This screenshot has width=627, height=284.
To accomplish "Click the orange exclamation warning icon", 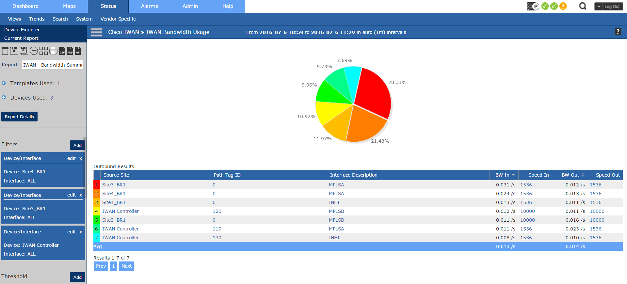I will coord(563,6).
